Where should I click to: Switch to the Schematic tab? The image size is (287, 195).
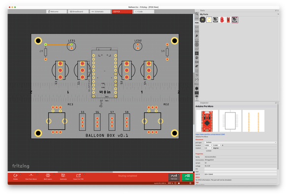click(x=100, y=11)
